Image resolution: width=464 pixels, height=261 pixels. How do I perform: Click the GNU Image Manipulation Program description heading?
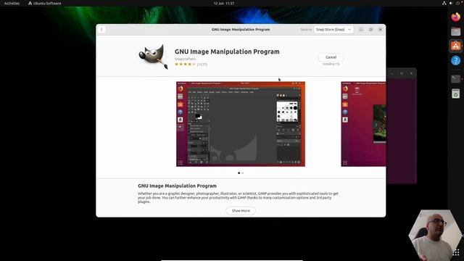177,186
